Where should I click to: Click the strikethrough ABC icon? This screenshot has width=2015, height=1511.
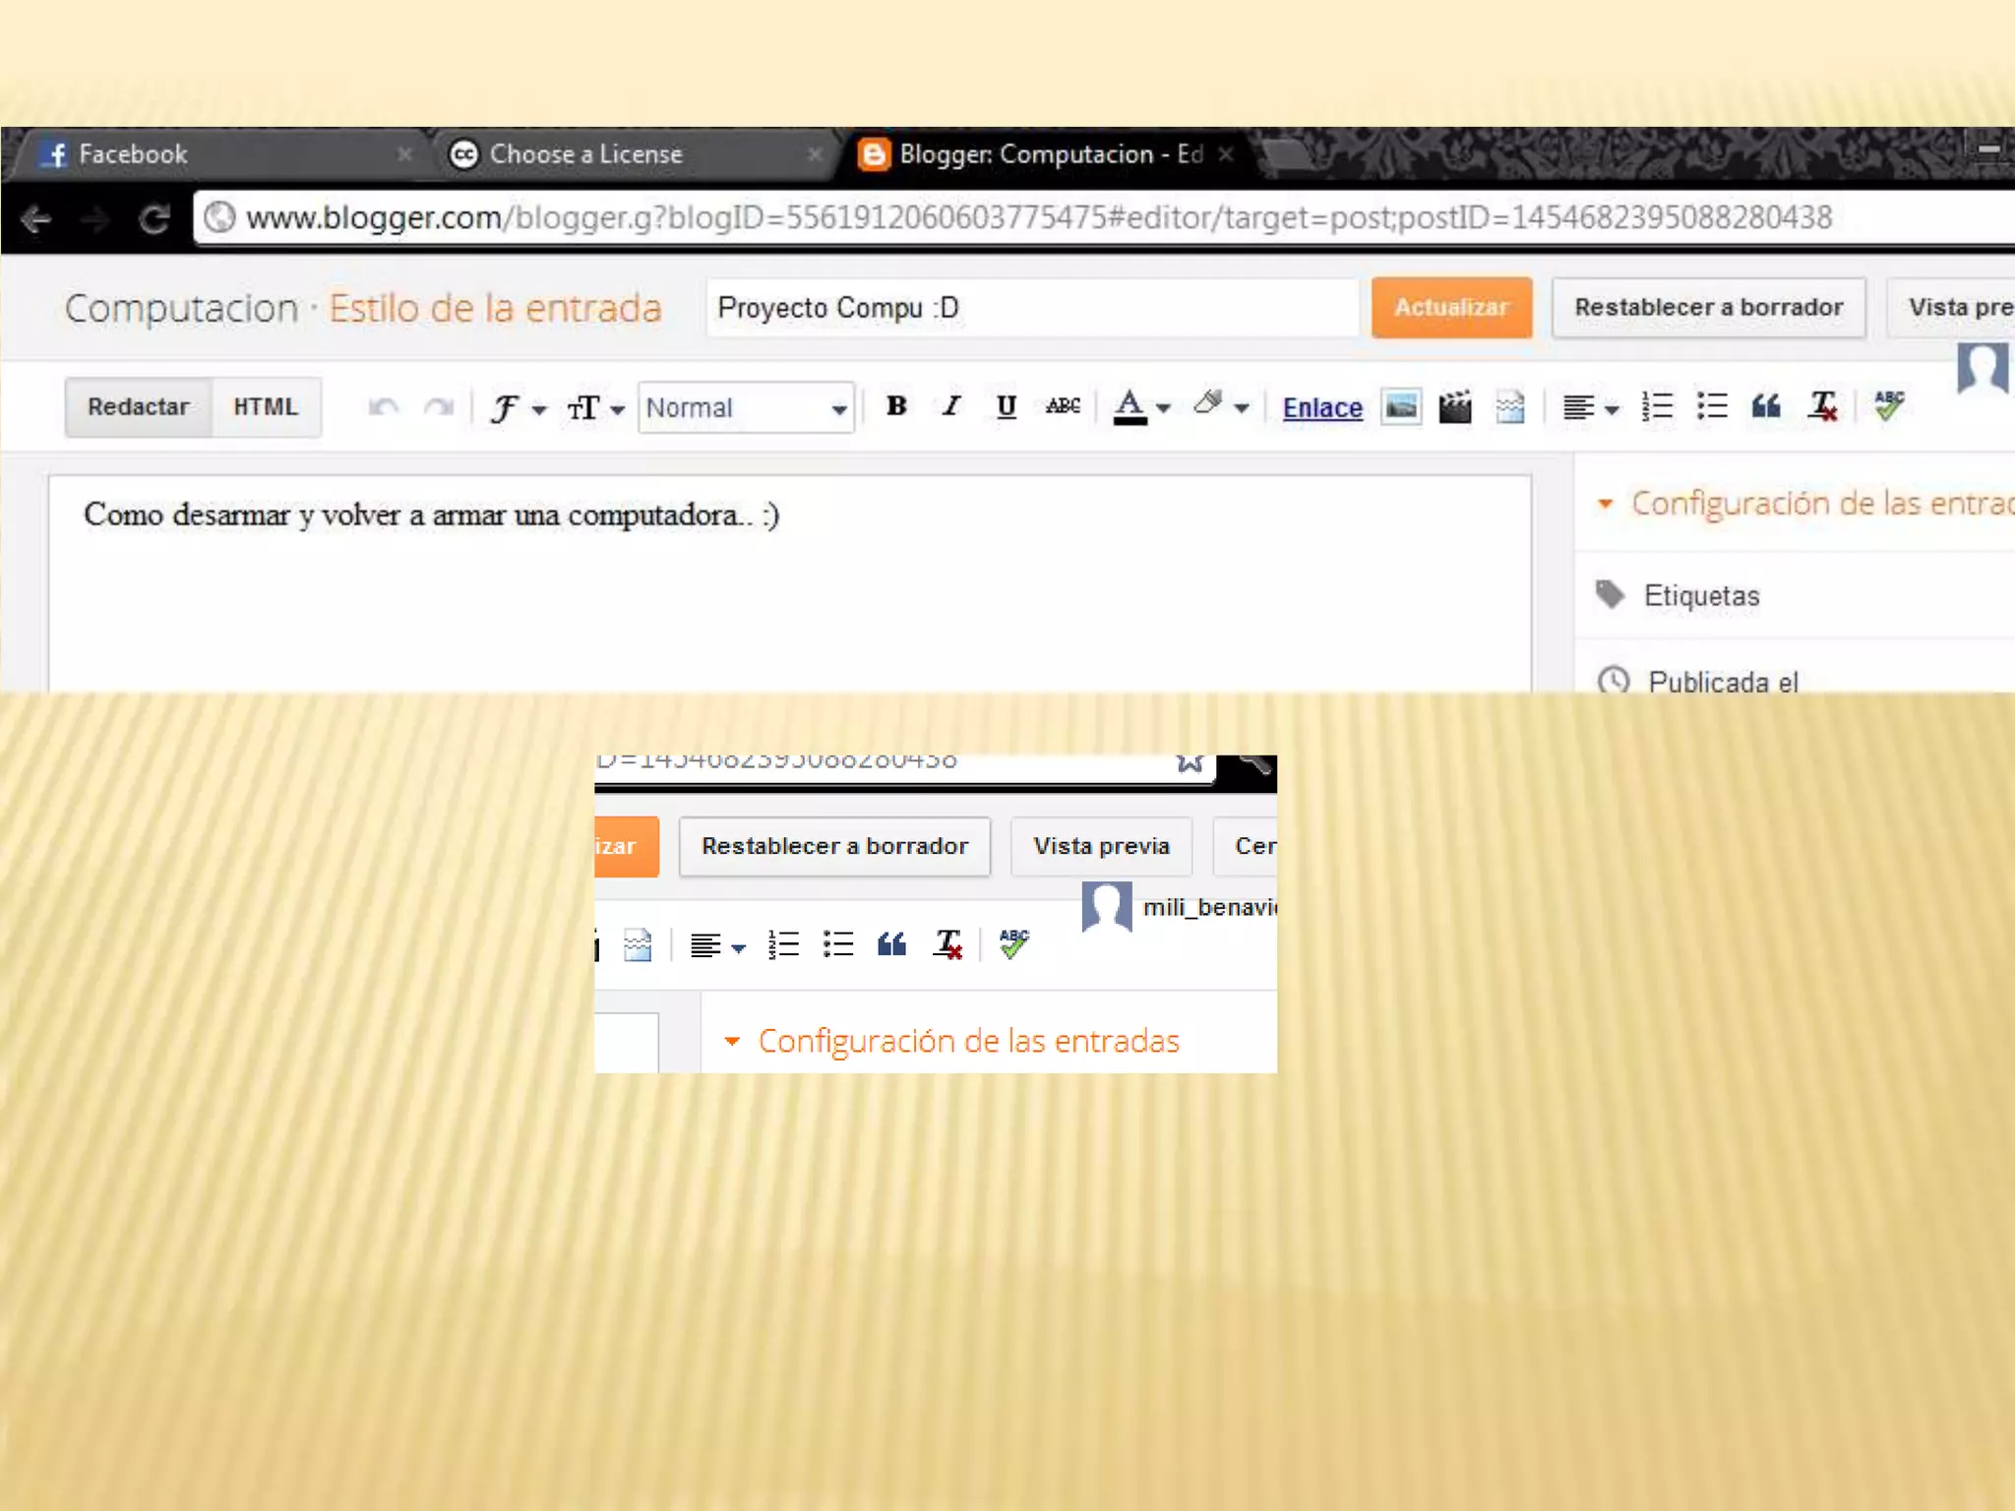click(1063, 406)
